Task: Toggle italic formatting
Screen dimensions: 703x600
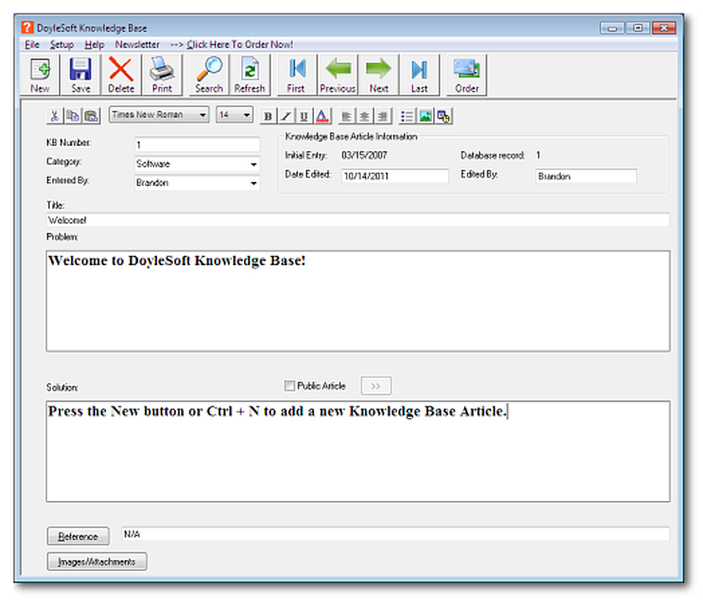Action: tap(286, 117)
